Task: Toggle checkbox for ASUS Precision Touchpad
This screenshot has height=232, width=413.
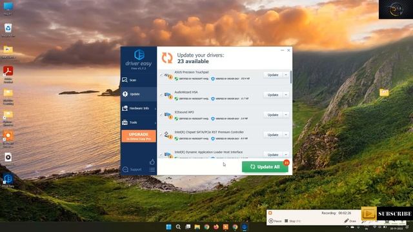Action: [x=161, y=75]
